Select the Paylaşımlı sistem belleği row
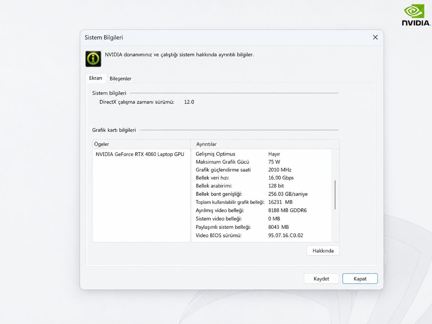Image resolution: width=432 pixels, height=324 pixels. point(262,227)
